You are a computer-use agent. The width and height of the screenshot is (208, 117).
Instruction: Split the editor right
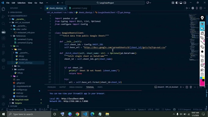pos(201,8)
